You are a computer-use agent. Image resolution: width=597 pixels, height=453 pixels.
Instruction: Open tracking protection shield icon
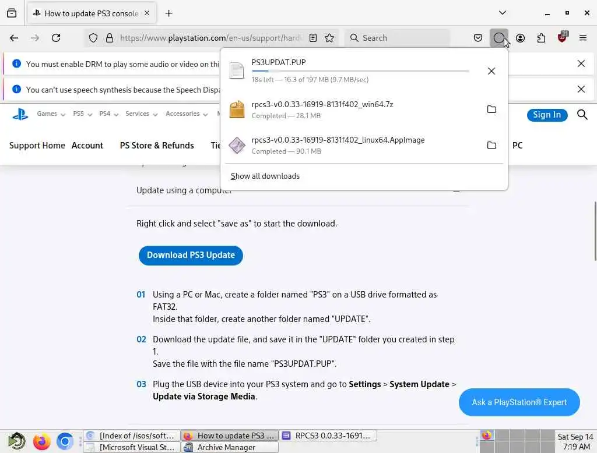tap(93, 38)
